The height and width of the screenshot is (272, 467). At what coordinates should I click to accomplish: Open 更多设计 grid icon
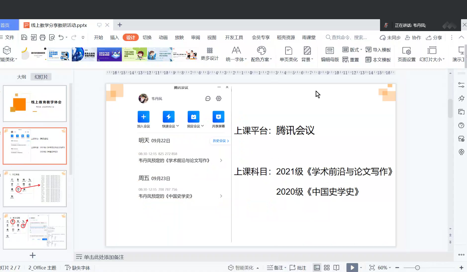click(210, 50)
